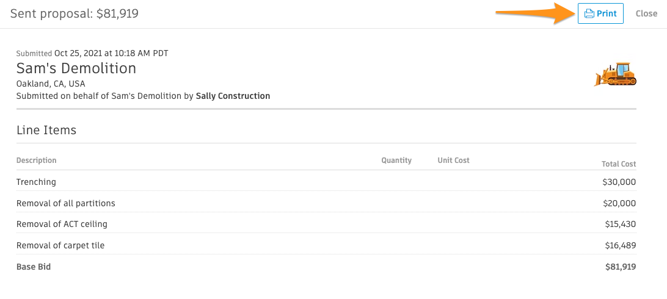Select the Removal of carpet tile row

point(60,245)
